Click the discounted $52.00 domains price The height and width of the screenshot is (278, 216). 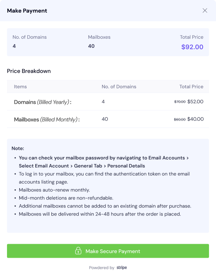click(195, 102)
